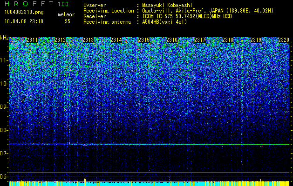Click the meteor label

[66, 14]
